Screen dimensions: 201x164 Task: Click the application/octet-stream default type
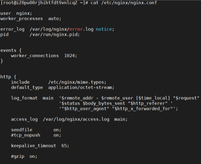[x=81, y=88]
